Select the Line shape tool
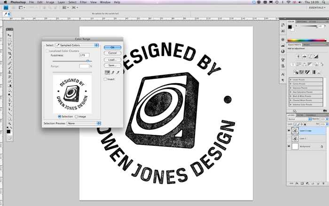 [x=9, y=114]
